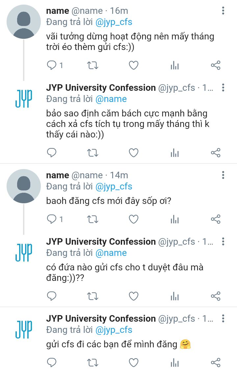Open JYP University Confession name on the last tweet

[101, 319]
